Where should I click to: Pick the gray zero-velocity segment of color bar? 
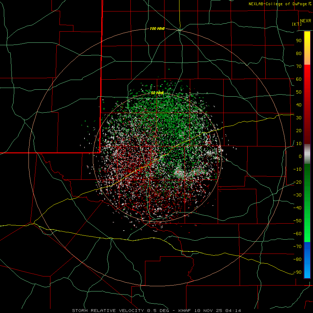click(x=307, y=154)
